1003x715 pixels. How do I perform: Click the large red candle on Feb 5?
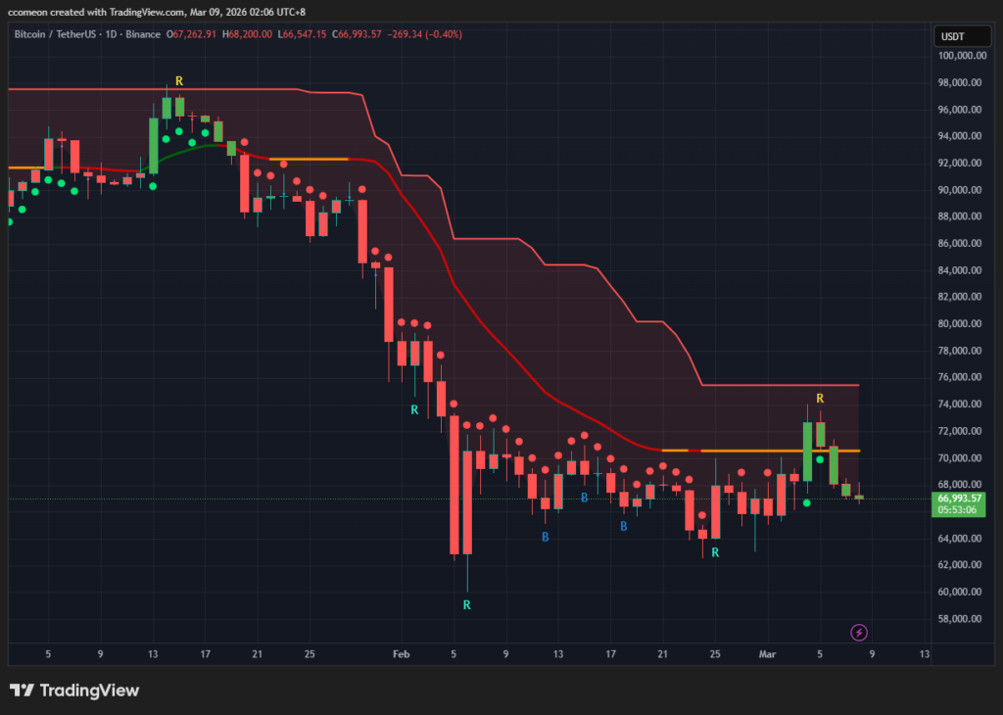454,485
